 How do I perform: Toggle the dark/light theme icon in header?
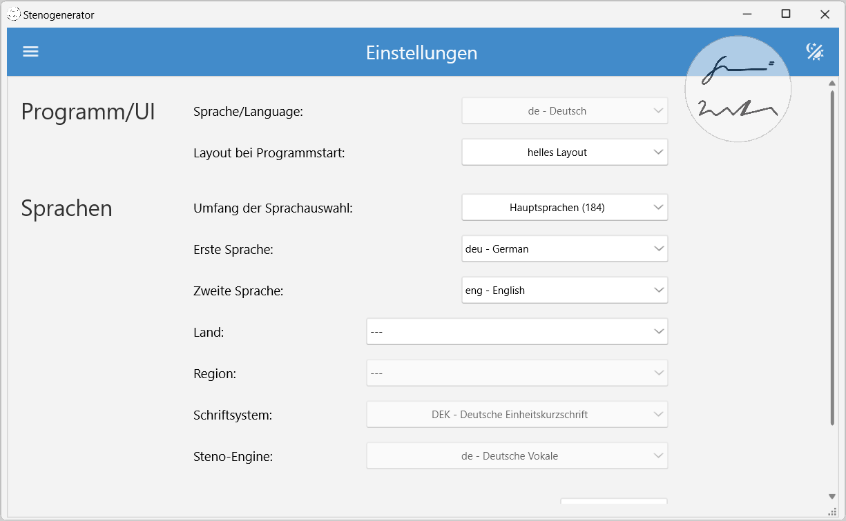pos(815,52)
